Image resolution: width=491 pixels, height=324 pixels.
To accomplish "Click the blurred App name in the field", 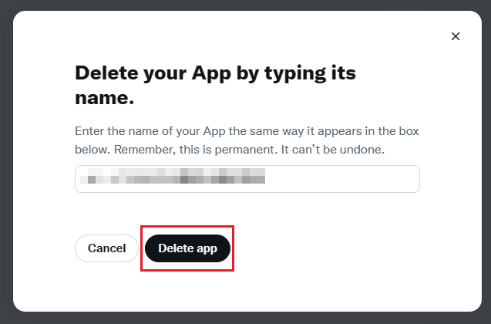I will click(x=176, y=179).
